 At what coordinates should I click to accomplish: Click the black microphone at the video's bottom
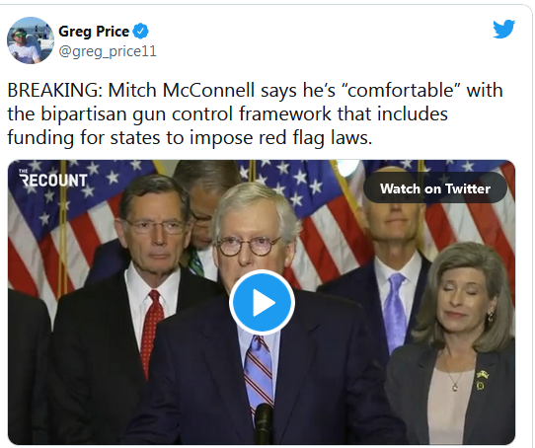[x=264, y=423]
